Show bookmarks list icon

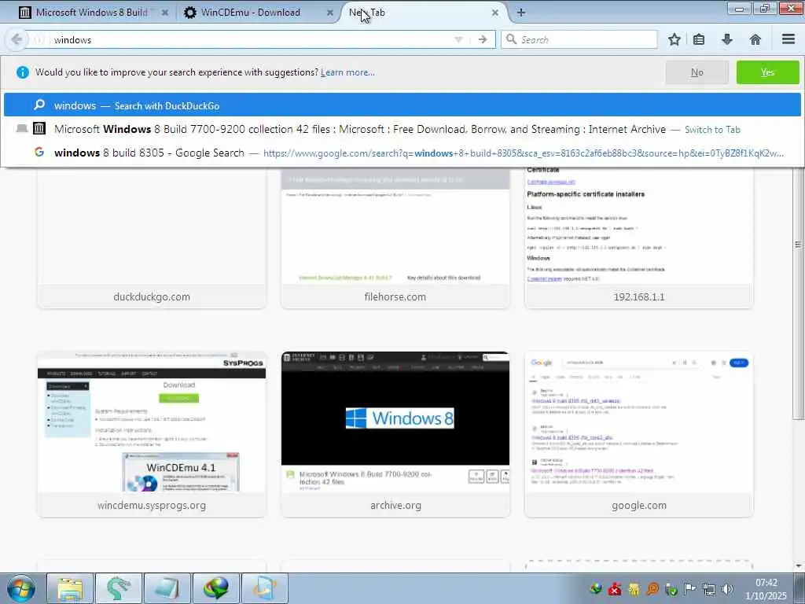coord(699,39)
